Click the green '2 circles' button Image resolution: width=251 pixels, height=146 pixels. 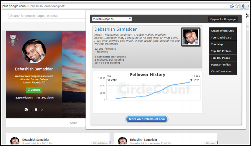click(x=34, y=90)
